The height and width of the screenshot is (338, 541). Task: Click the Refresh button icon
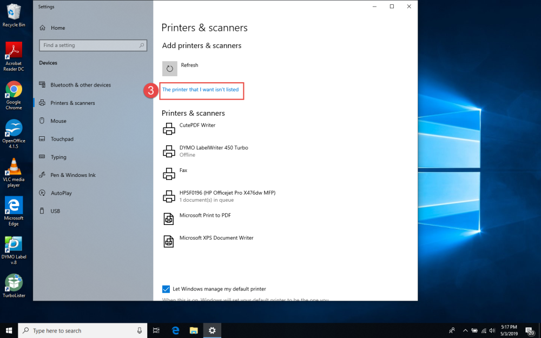point(170,69)
